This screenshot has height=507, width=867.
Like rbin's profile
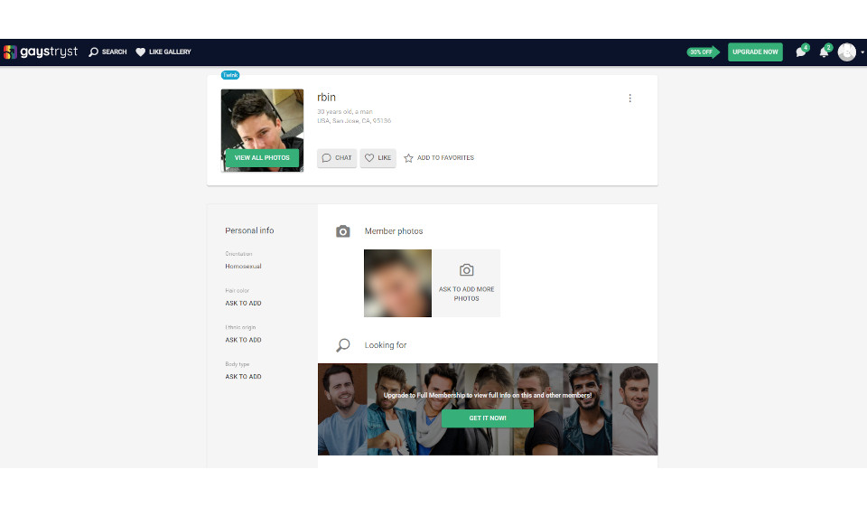point(378,158)
